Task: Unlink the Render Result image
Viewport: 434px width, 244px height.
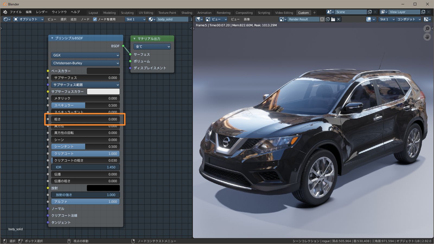Action: pos(339,19)
